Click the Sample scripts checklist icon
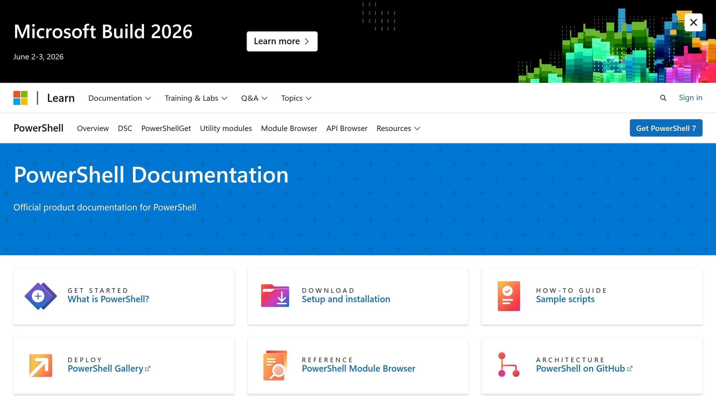The width and height of the screenshot is (716, 403). (x=509, y=296)
